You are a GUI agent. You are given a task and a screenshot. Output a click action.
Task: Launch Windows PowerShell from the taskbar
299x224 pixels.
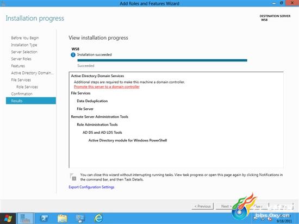pyautogui.click(x=44, y=219)
